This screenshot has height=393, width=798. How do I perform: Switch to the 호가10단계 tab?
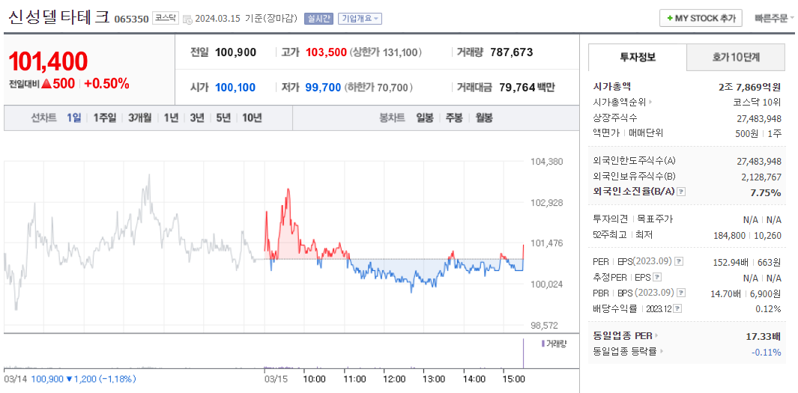point(735,57)
